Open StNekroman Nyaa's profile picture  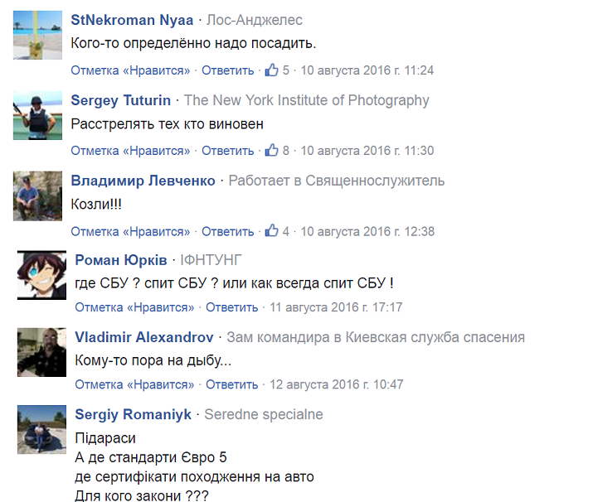click(38, 35)
